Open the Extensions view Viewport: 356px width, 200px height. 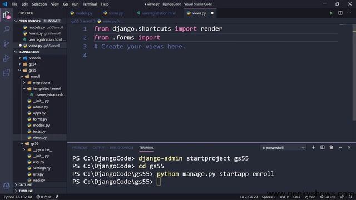pos(6,73)
